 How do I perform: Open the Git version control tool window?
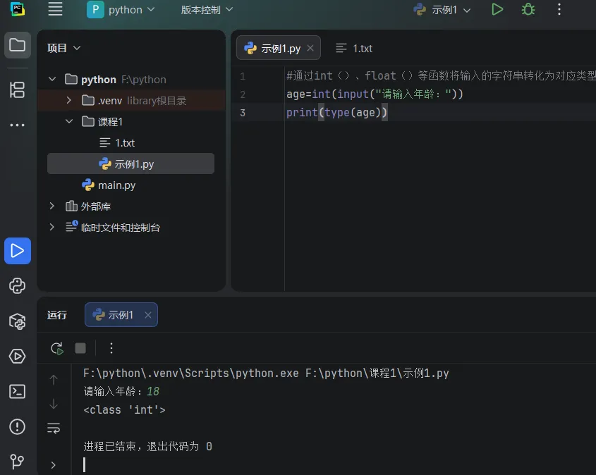tap(18, 462)
